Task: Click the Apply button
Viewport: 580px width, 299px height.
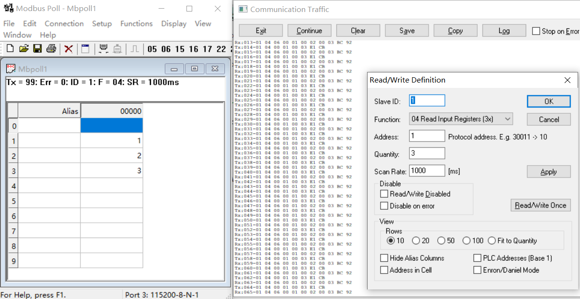Action: click(x=549, y=172)
